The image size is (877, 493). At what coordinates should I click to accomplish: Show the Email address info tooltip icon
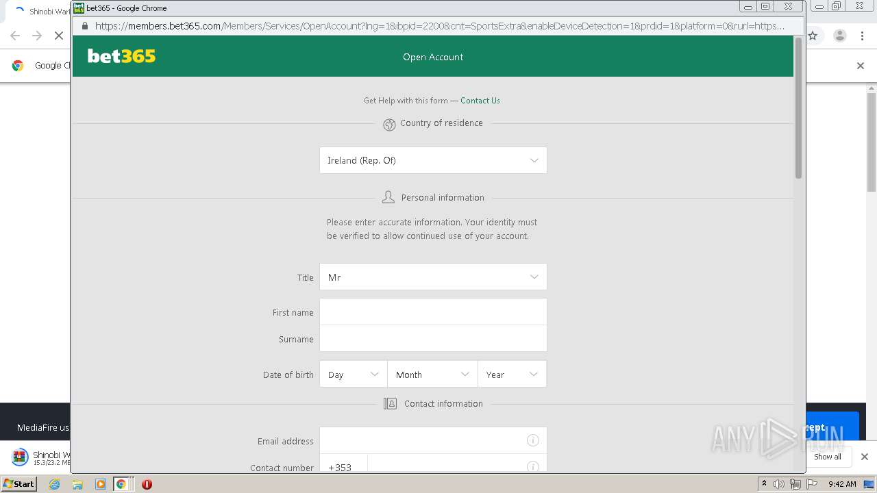coord(532,440)
